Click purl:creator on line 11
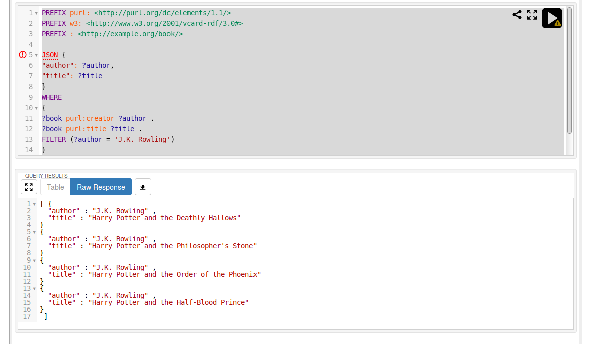Viewport: 592px width, 344px height. click(x=90, y=118)
